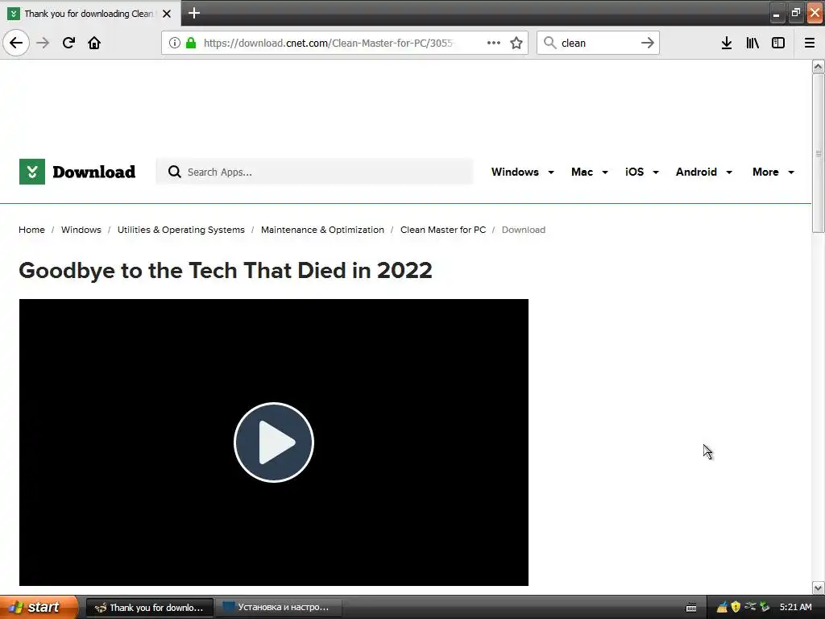Bookmark this page with the star
825x619 pixels.
pos(516,43)
